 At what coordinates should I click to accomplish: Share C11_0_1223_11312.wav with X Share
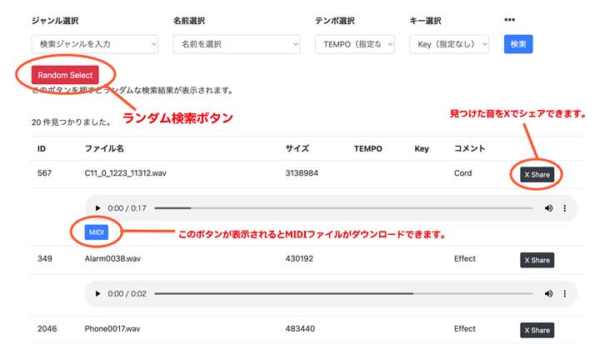tap(536, 174)
